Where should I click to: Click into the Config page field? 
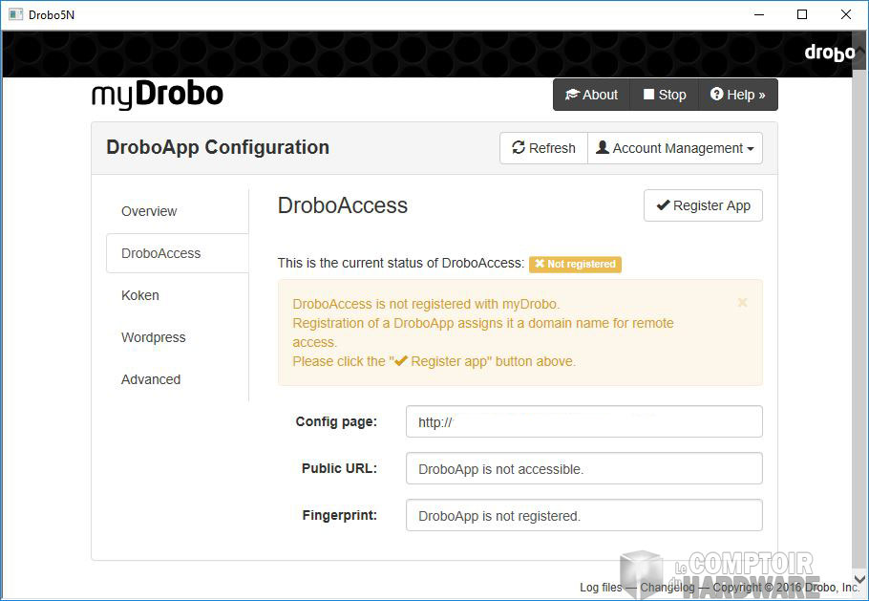pyautogui.click(x=583, y=421)
